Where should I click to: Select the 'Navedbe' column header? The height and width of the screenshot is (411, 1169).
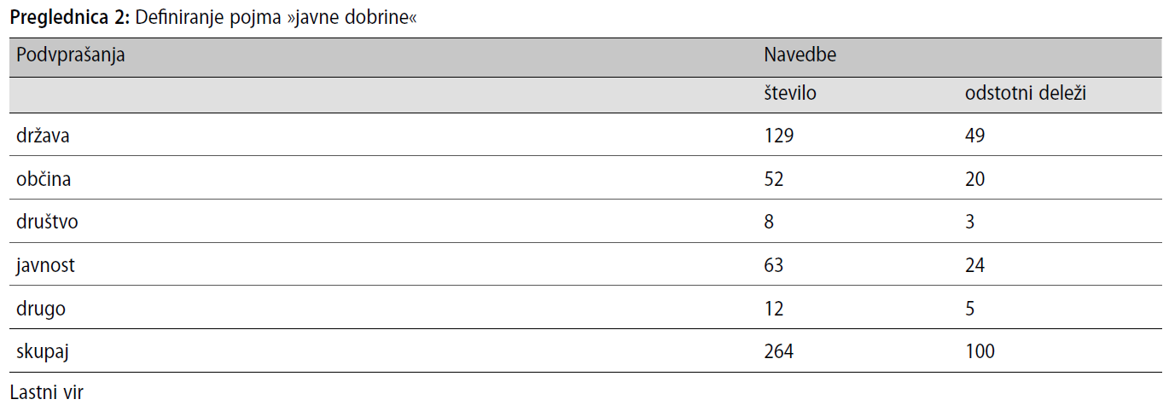coord(800,55)
